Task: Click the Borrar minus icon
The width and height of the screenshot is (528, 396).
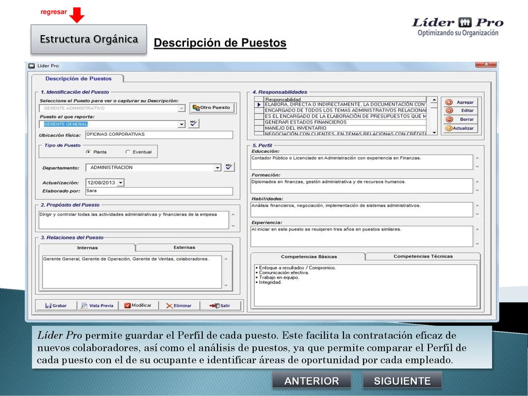Action: point(449,119)
